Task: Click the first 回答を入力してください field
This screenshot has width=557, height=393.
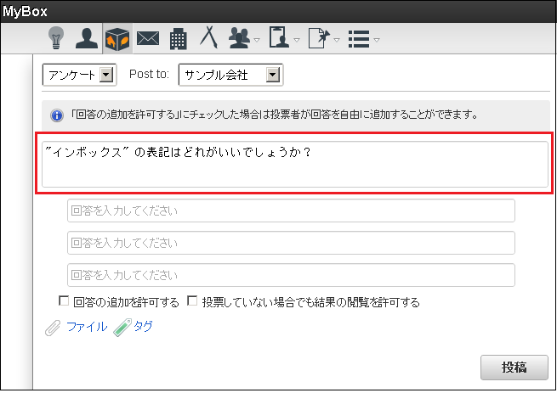Action: point(291,211)
